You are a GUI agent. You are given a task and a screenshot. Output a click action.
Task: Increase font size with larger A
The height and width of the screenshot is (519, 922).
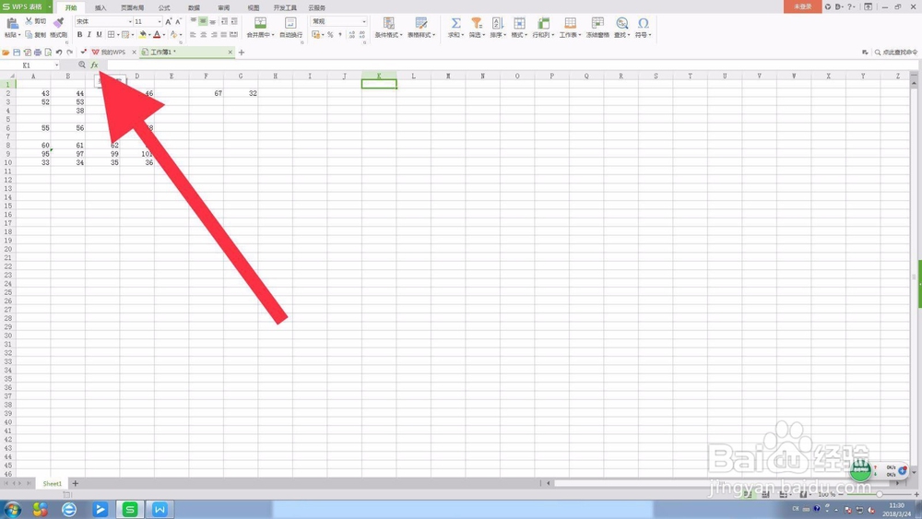169,21
